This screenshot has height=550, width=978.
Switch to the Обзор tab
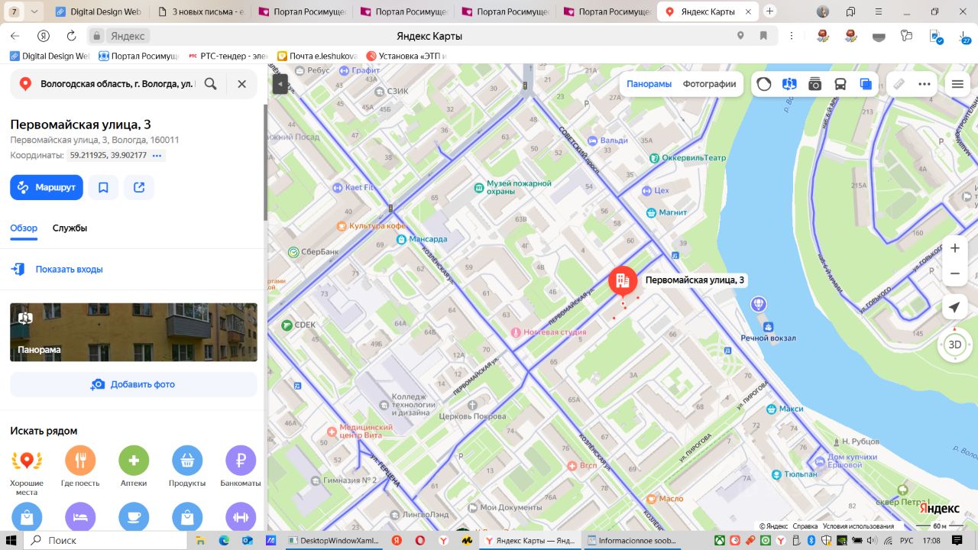(x=24, y=228)
